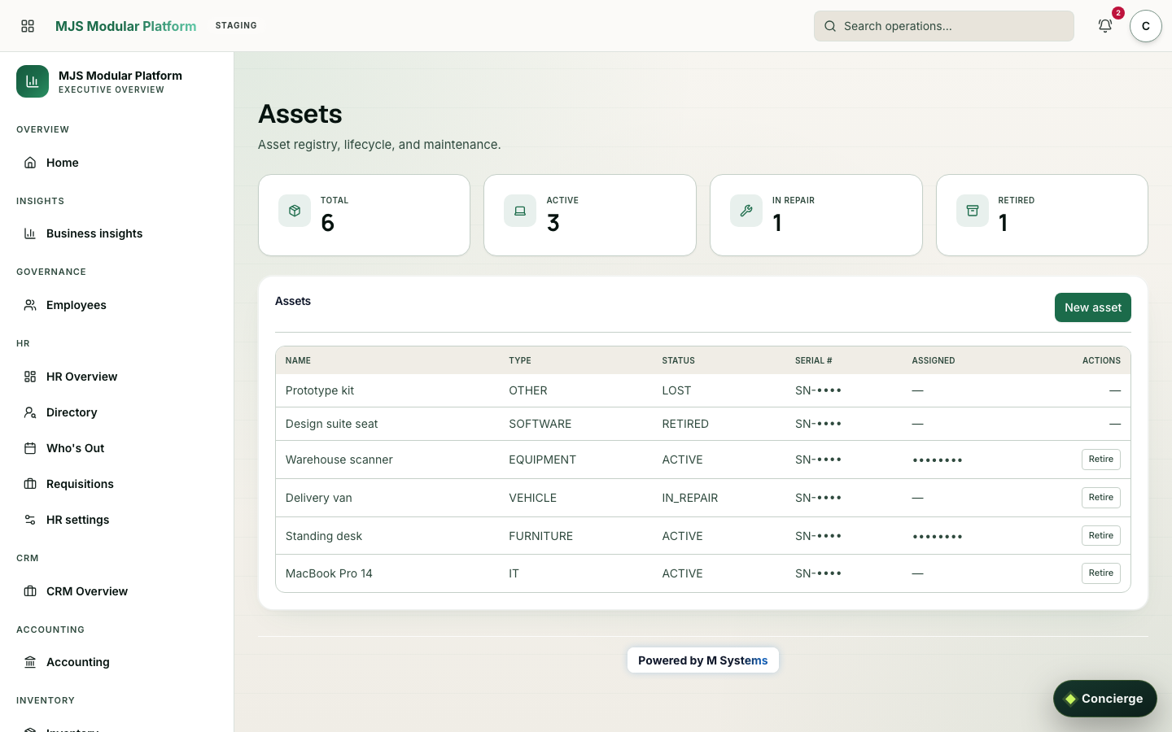Retire the MacBook Pro 14 asset

1100,573
